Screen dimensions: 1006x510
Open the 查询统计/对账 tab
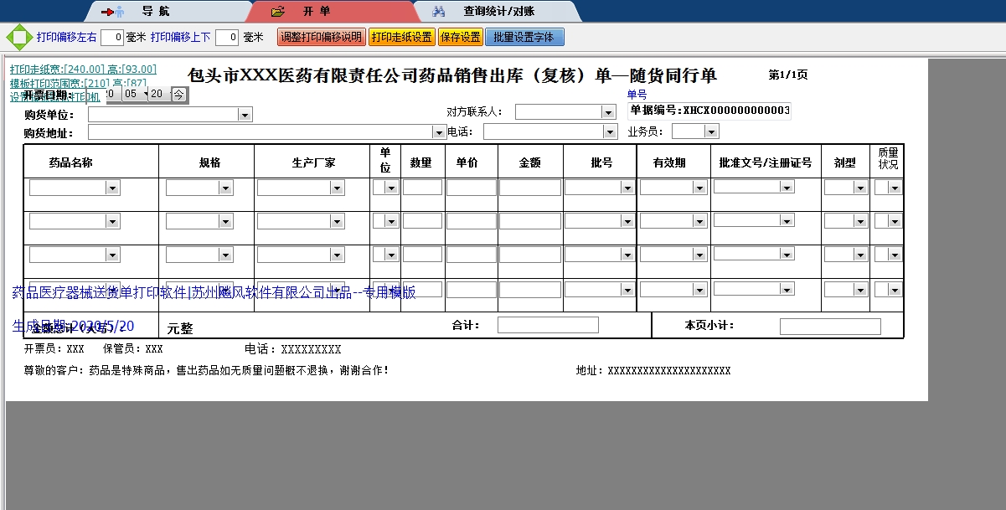pyautogui.click(x=498, y=12)
